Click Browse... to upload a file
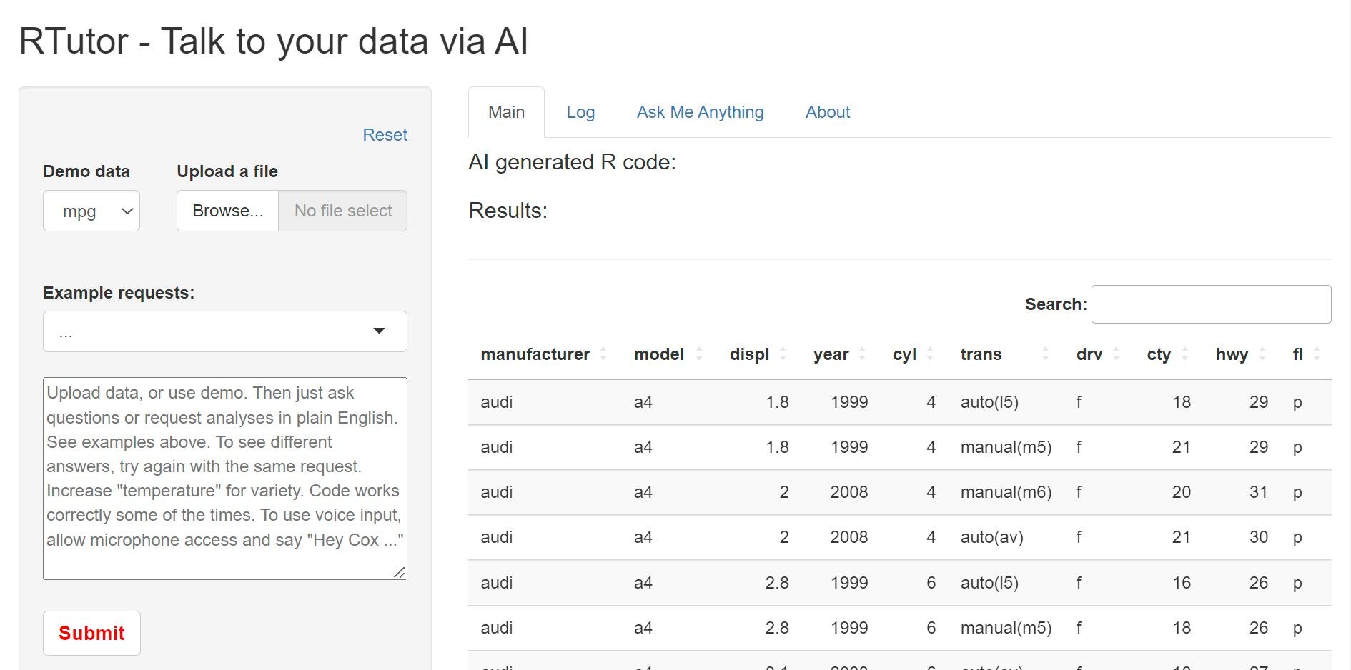 point(227,211)
